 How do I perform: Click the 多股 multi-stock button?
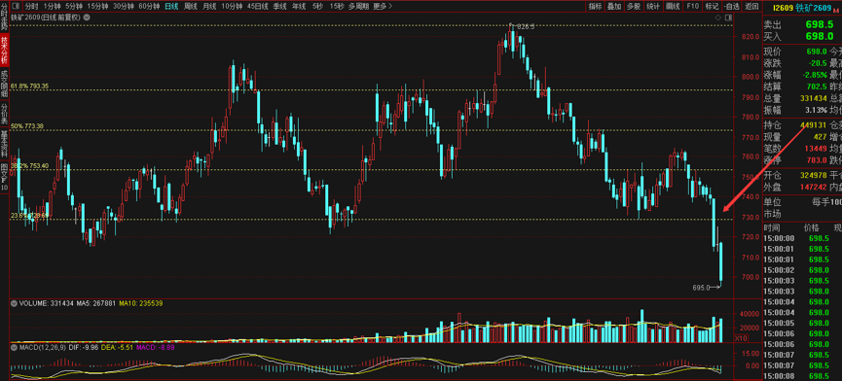pos(633,7)
